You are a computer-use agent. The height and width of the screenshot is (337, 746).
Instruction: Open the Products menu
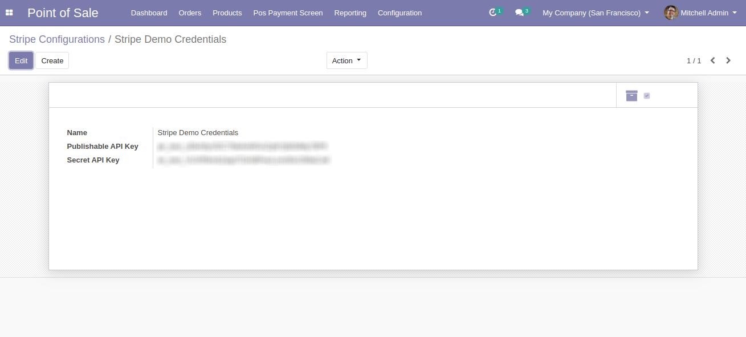227,13
